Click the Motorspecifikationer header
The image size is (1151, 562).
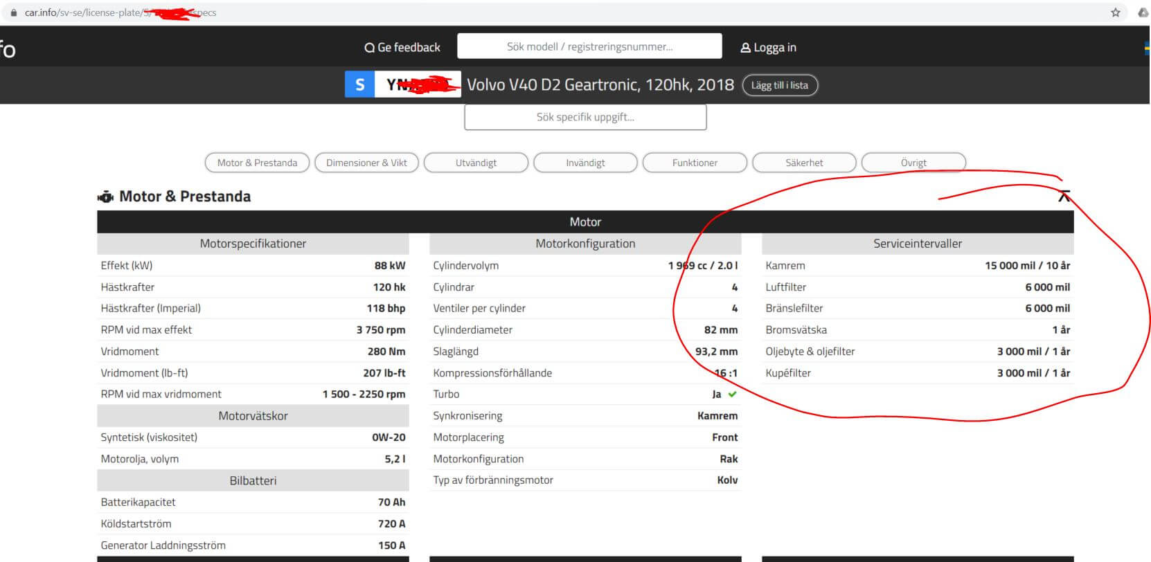tap(253, 244)
